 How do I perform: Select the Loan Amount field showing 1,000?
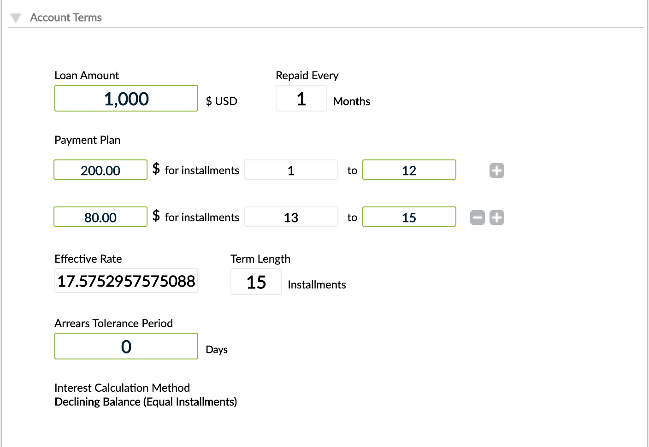click(126, 98)
